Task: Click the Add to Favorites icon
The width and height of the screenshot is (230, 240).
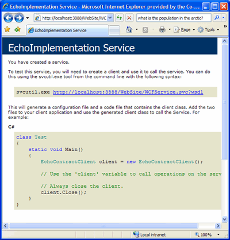Action: [x=18, y=29]
